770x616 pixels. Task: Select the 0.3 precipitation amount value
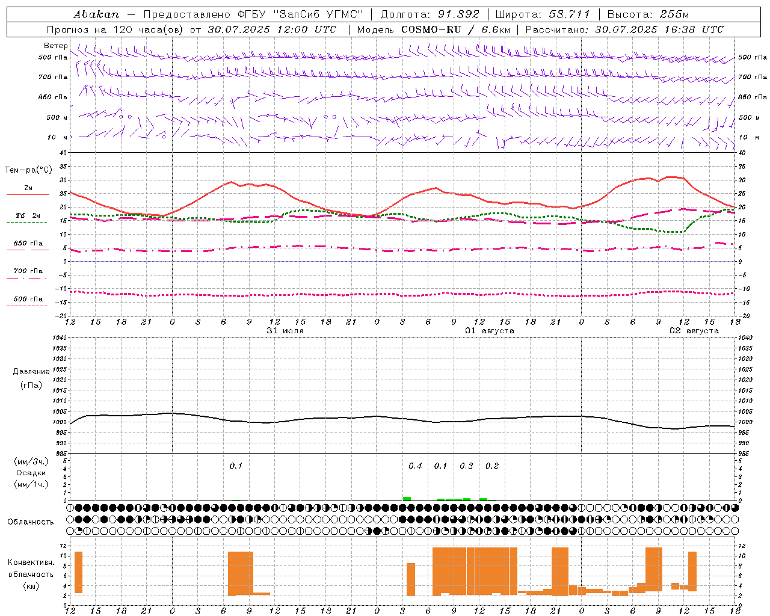coord(466,466)
